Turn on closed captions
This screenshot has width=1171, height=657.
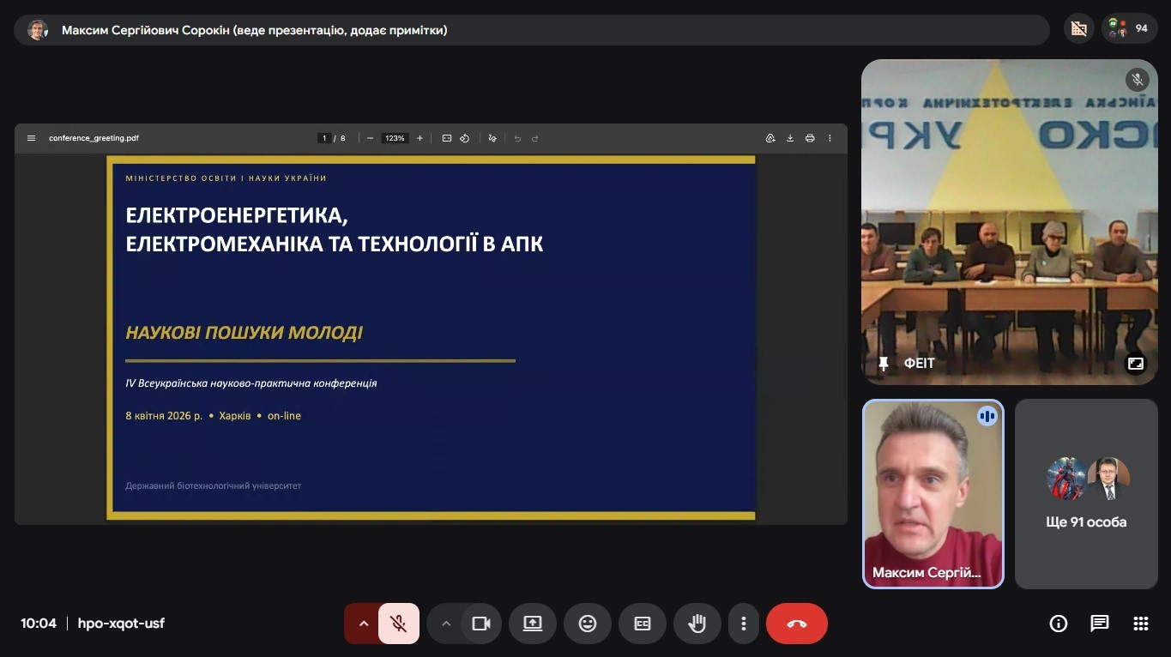pos(642,624)
